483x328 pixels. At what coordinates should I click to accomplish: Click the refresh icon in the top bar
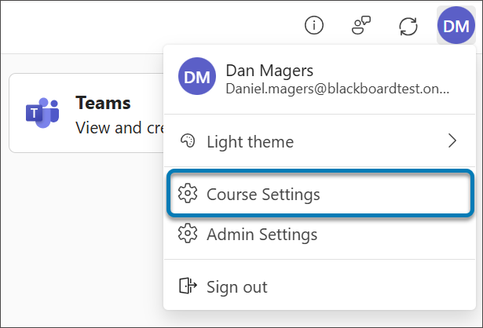pos(408,26)
